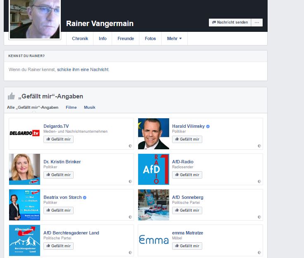Screen dimensions: 304x258
Task: Open the AfD-Radio logo thumbnail
Action: point(153,169)
